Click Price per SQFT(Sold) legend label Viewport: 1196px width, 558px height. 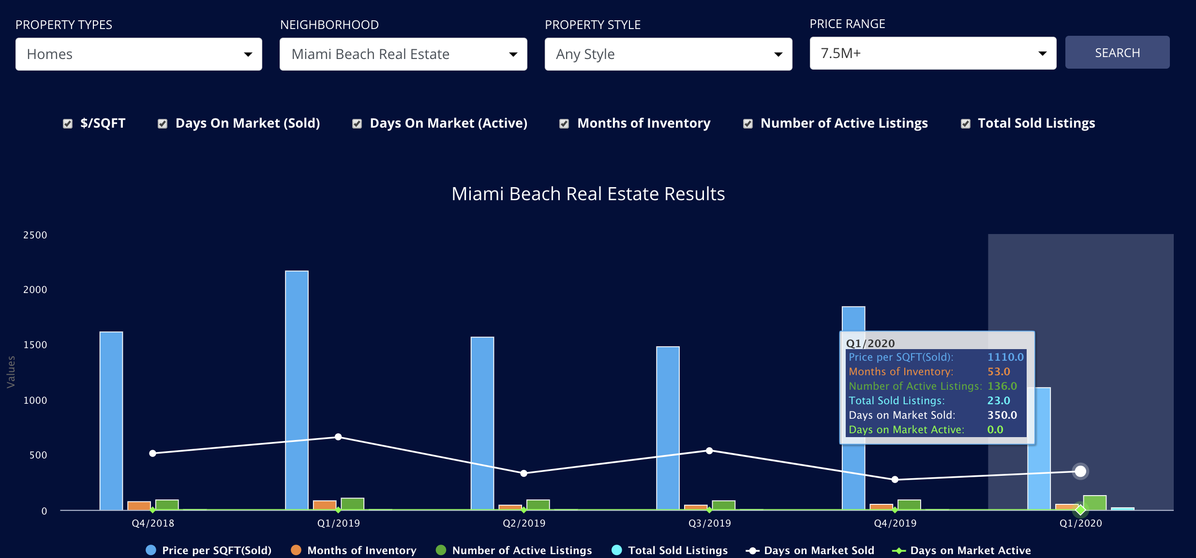pyautogui.click(x=217, y=550)
